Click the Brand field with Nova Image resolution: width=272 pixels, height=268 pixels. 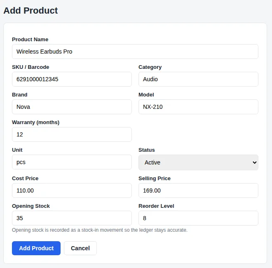point(72,107)
